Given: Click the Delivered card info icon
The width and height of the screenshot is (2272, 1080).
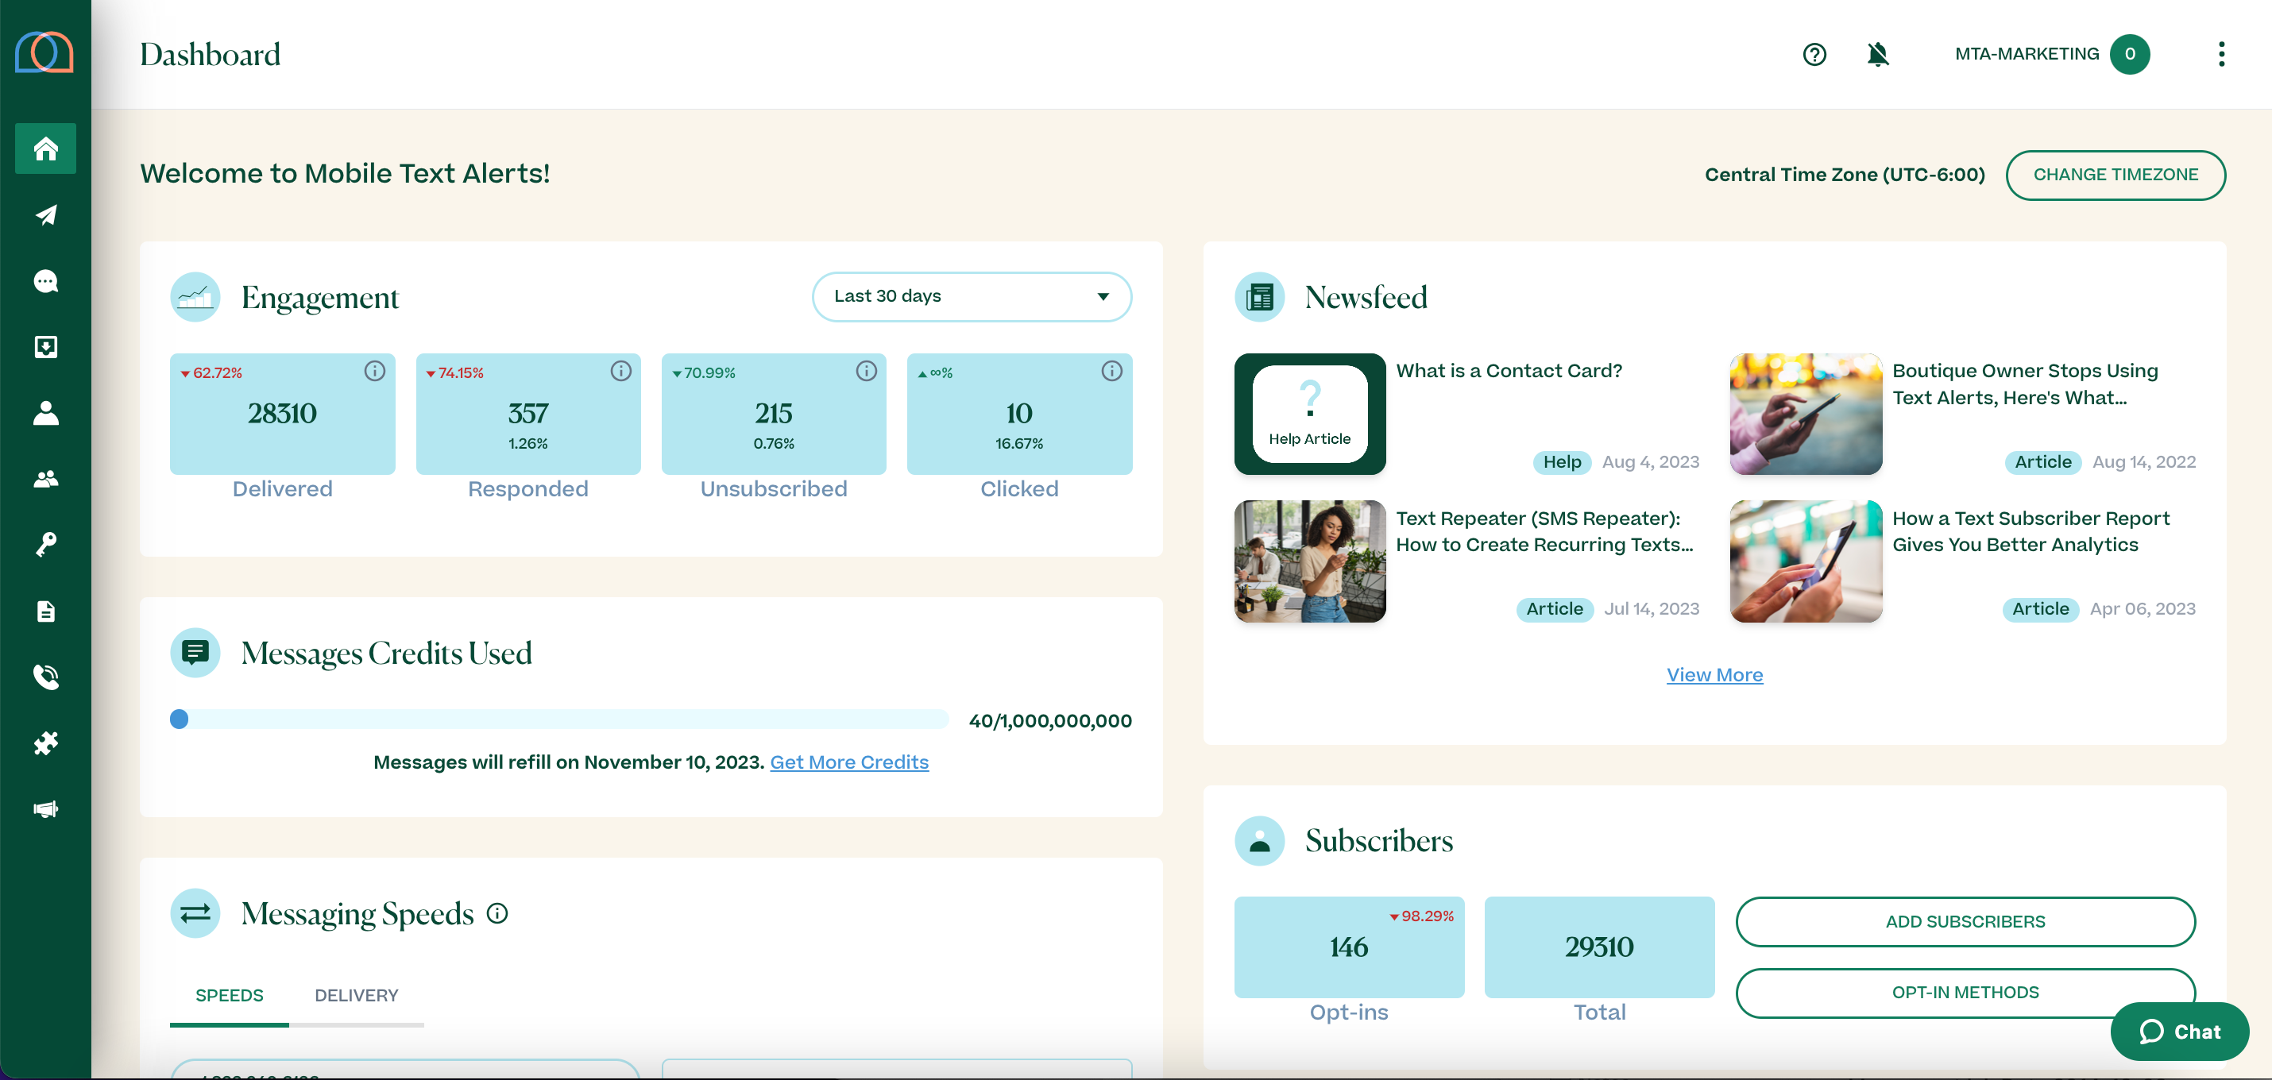Looking at the screenshot, I should [x=375, y=371].
